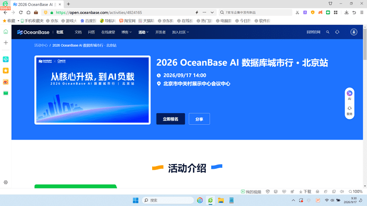Screen dimensions: 367x206
Task: Open the 问答 nav menu item
Action: [x=91, y=32]
